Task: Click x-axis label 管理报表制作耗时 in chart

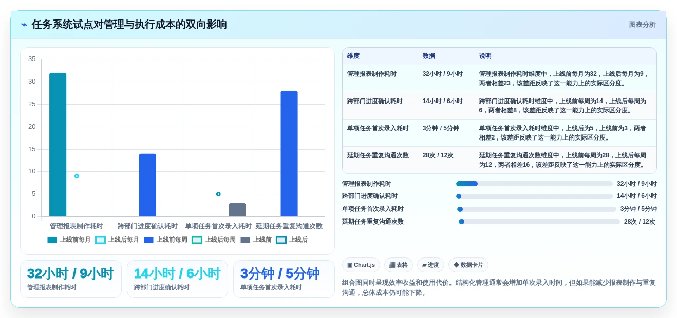Action: click(77, 226)
